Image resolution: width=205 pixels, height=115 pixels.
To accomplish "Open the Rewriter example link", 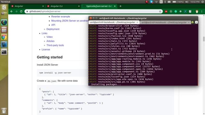I will click(61, 17).
